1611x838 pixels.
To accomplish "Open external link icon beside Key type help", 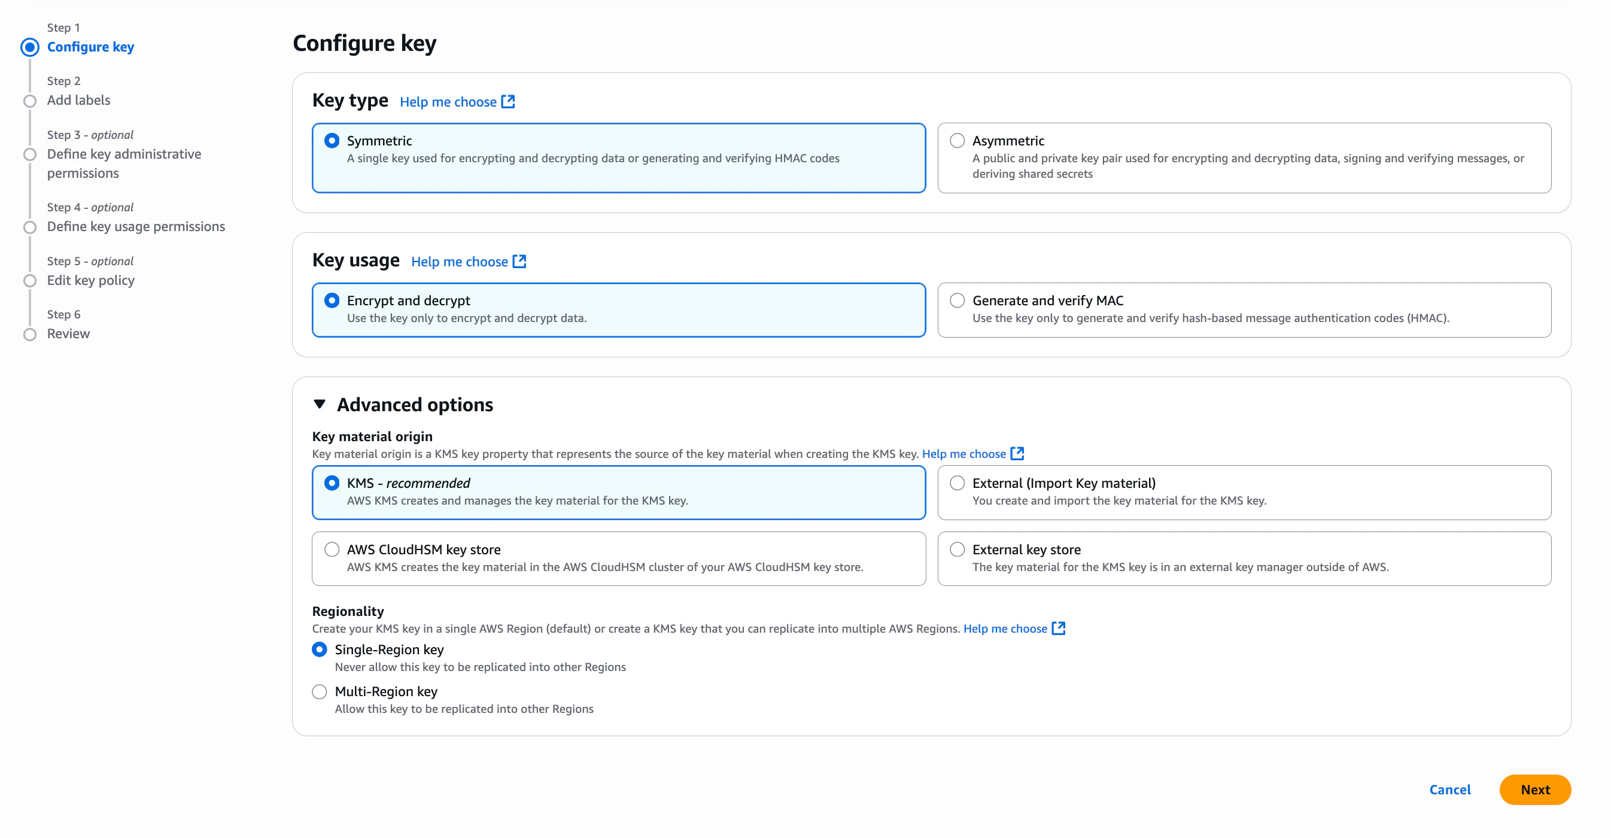I will [508, 101].
